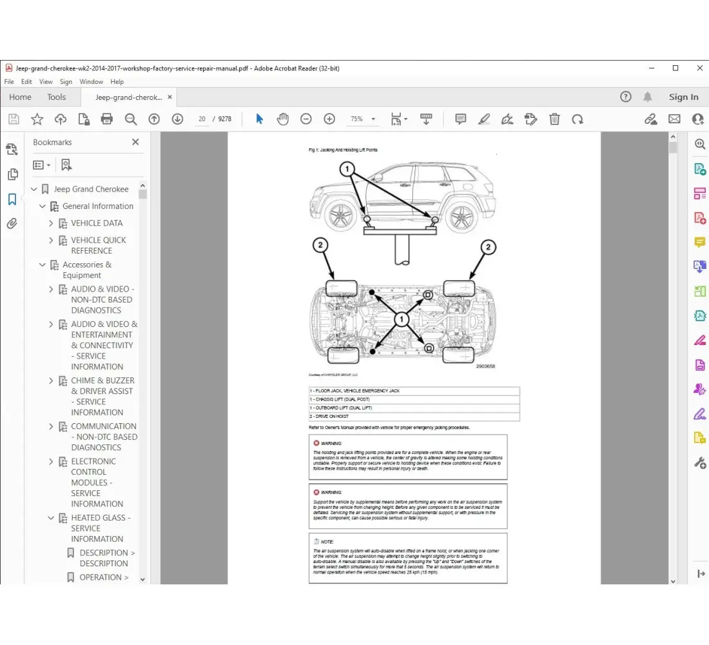Switch to the Tools tab
Image resolution: width=709 pixels, height=645 pixels.
56,97
